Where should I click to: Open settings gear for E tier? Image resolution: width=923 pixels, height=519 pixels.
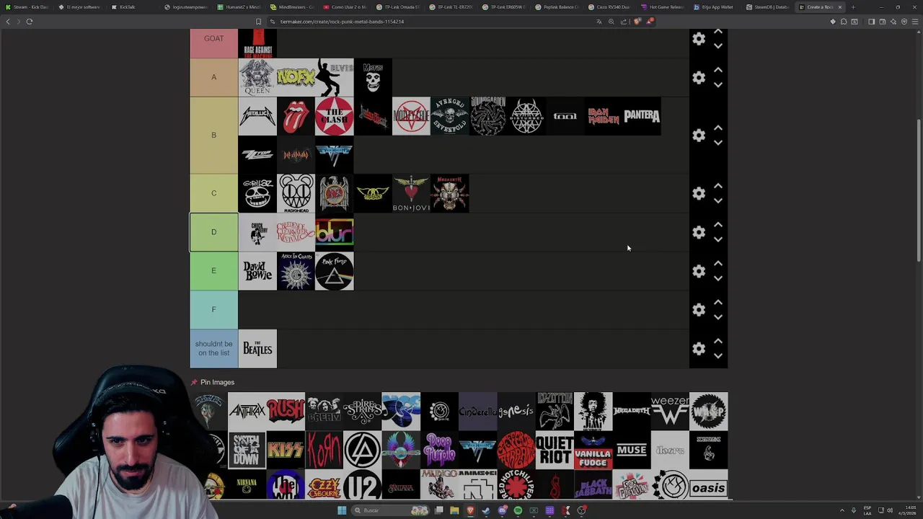click(x=699, y=271)
